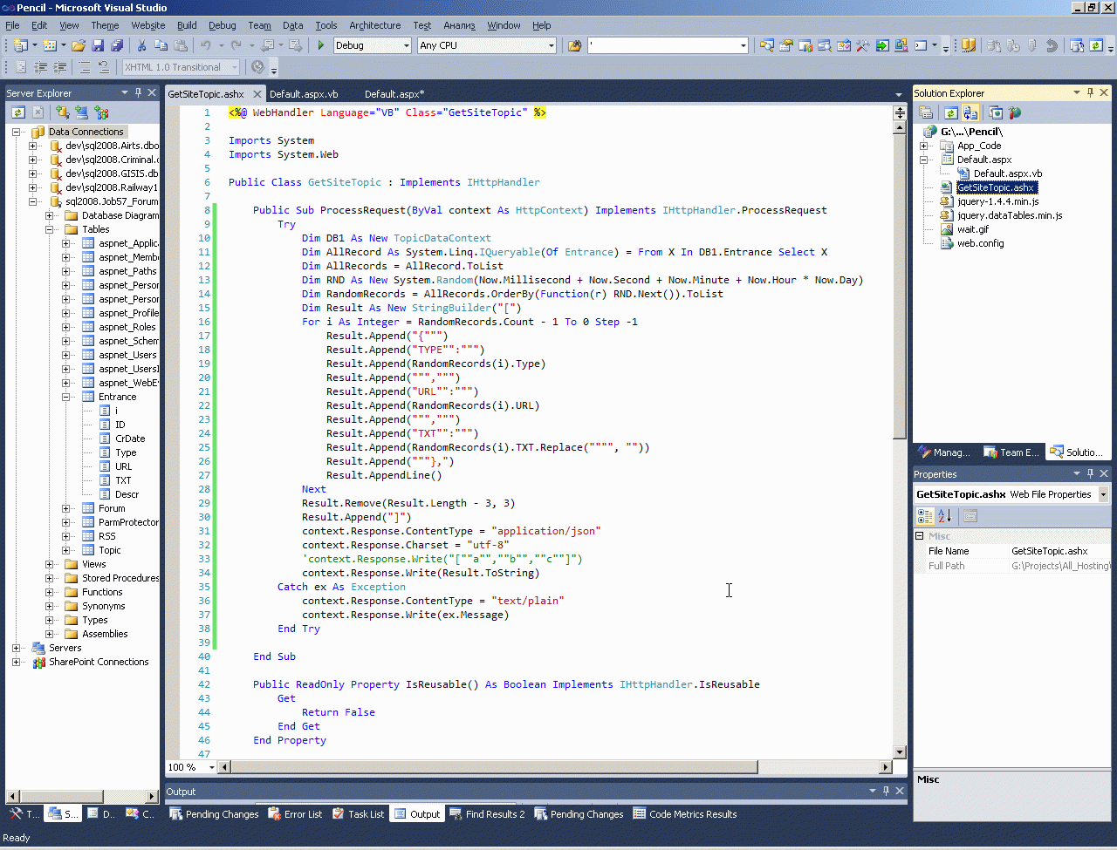Click the Cut scissors icon
1117x850 pixels.
(142, 45)
